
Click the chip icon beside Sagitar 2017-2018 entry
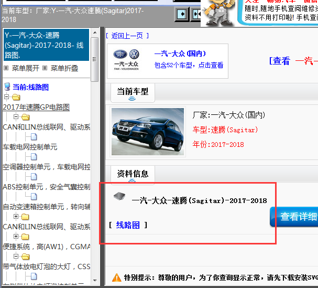(x=119, y=197)
